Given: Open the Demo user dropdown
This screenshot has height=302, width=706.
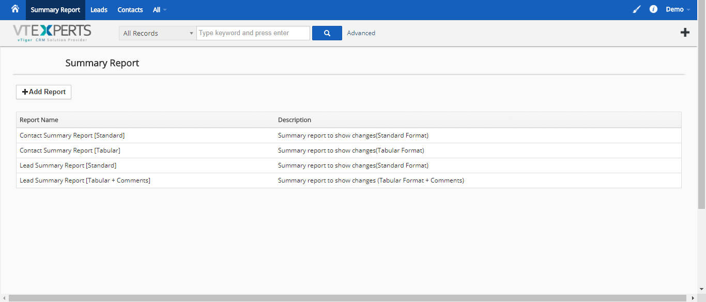Looking at the screenshot, I should 678,9.
